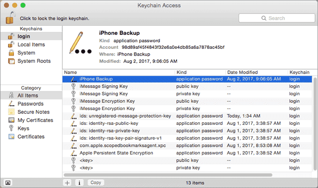The width and height of the screenshot is (318, 188).
Task: Click the padlock icon to lock login keychain
Action: pyautogui.click(x=11, y=18)
